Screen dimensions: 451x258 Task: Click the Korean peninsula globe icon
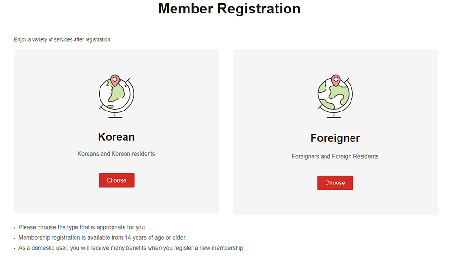click(116, 96)
